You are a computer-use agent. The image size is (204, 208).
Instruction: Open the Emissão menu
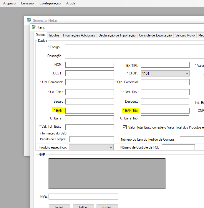(x=27, y=3)
